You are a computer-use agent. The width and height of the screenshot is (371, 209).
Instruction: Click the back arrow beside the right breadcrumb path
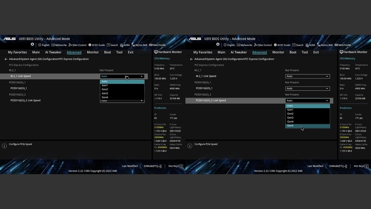192,59
